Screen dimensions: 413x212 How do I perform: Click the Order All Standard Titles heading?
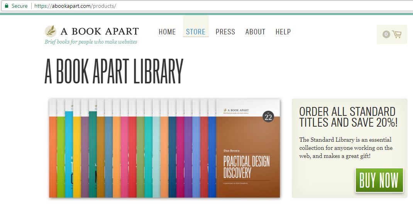pyautogui.click(x=348, y=117)
